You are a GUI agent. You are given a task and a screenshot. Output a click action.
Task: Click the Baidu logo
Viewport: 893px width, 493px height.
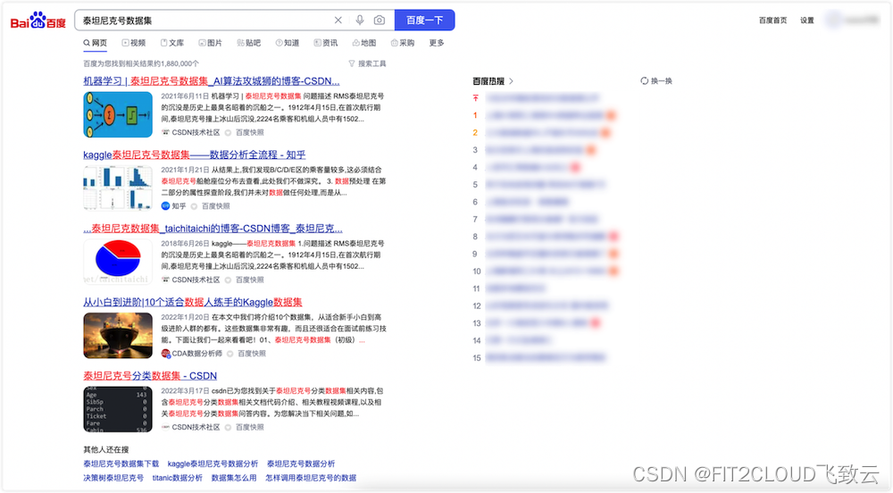click(x=38, y=21)
